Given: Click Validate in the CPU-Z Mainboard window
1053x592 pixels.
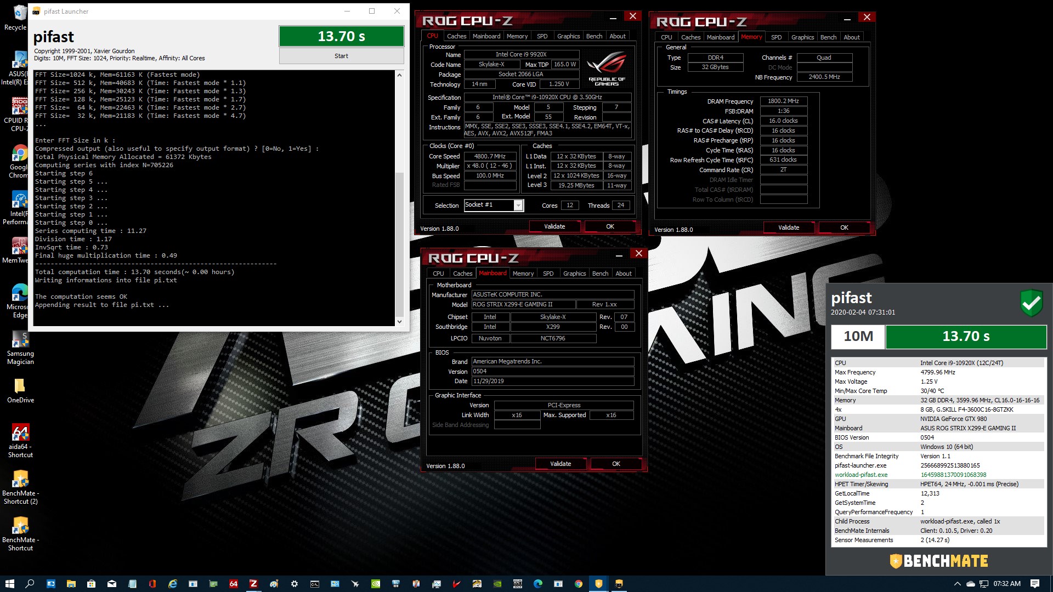Looking at the screenshot, I should point(561,464).
